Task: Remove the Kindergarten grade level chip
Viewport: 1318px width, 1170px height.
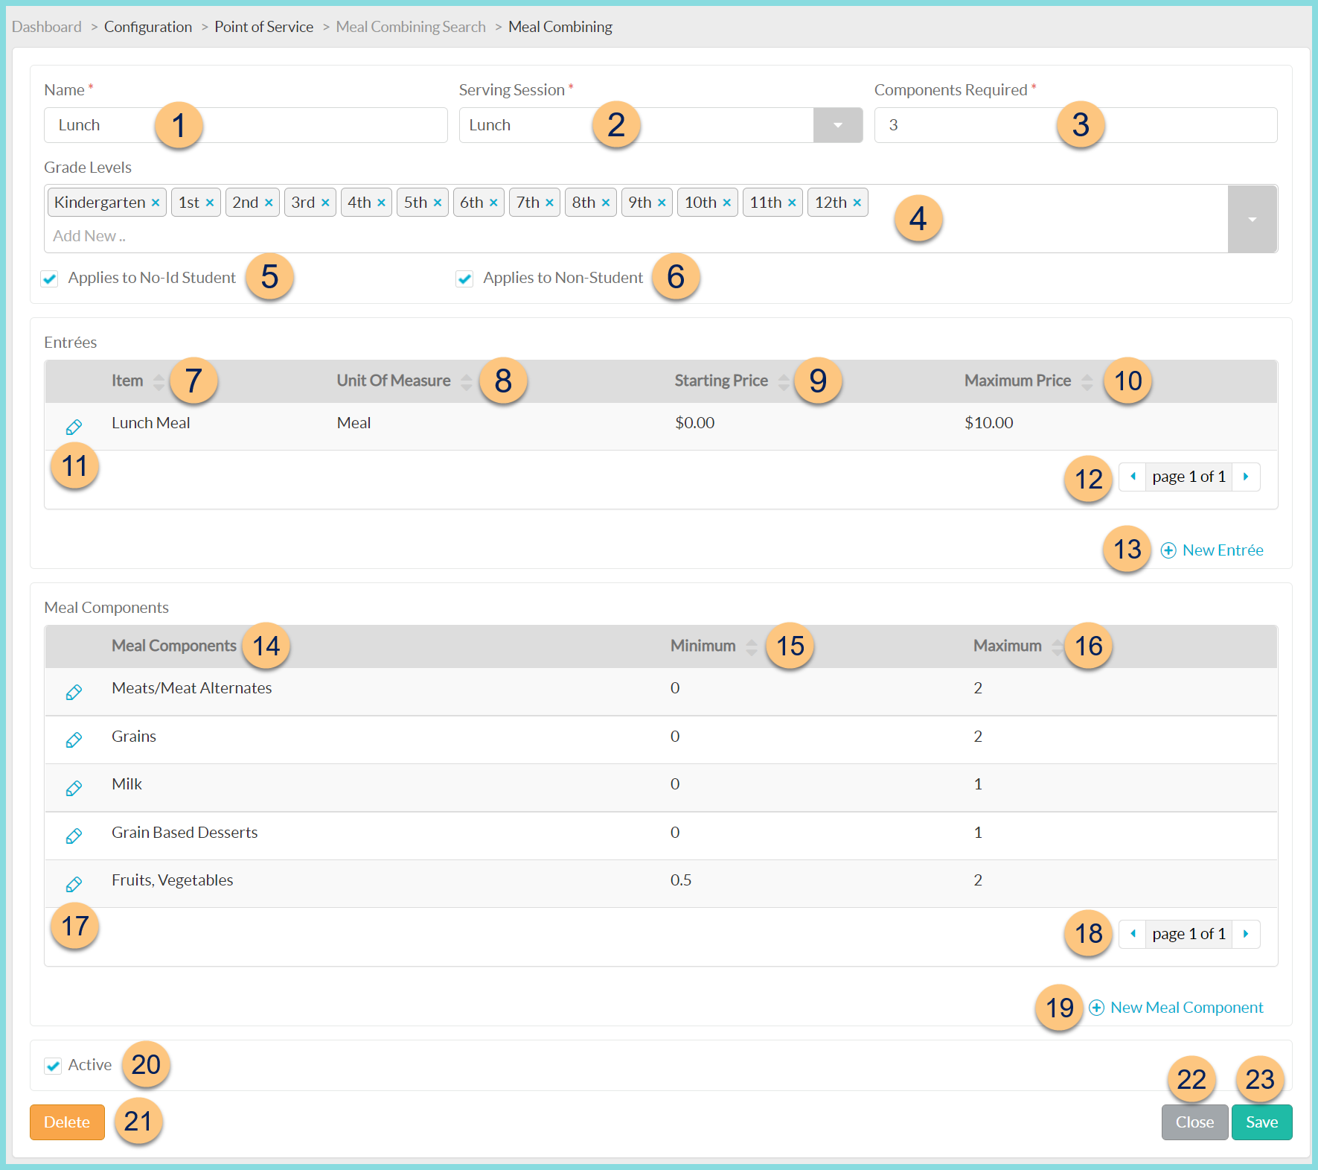Action: [x=156, y=202]
